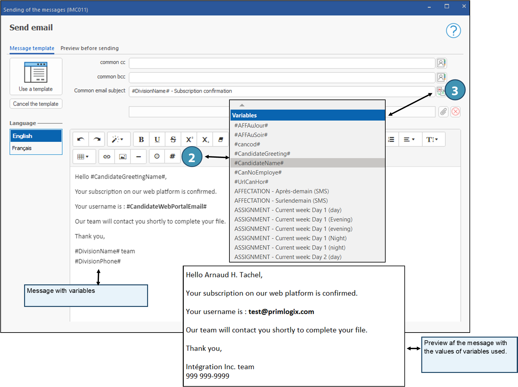Select Français in the Language list

(22, 148)
